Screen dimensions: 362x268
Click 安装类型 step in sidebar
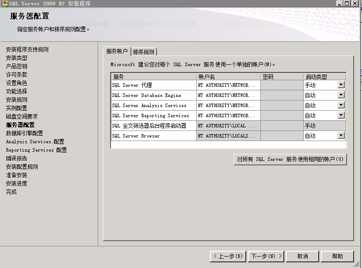click(17, 58)
